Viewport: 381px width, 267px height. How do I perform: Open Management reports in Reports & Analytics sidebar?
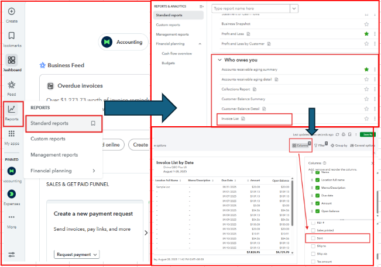[x=172, y=34]
